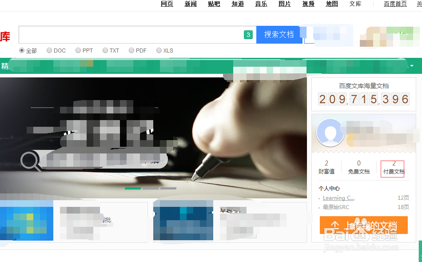Select the third banner slide indicator
The width and height of the screenshot is (422, 262).
(168, 188)
